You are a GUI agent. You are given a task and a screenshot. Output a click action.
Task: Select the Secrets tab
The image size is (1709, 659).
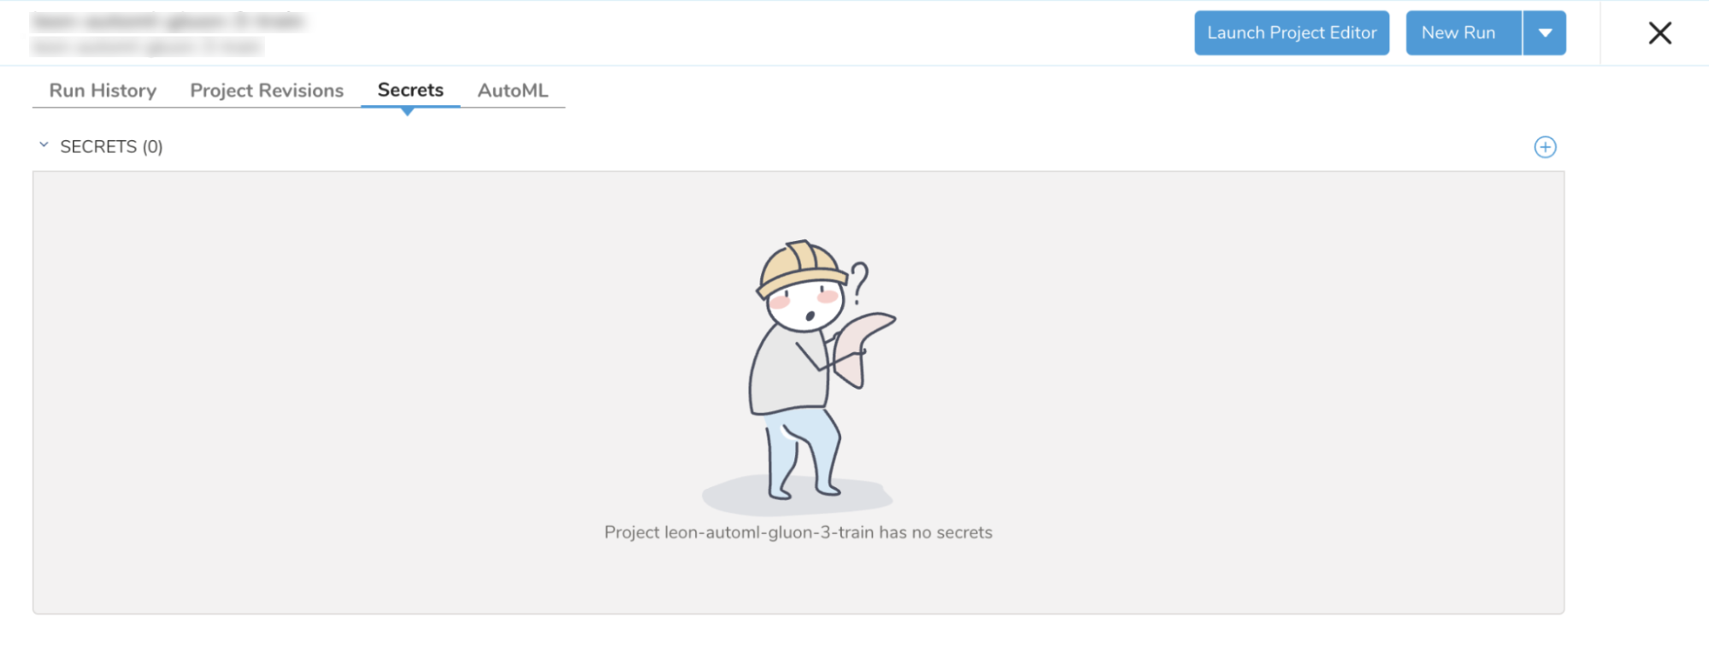coord(410,91)
